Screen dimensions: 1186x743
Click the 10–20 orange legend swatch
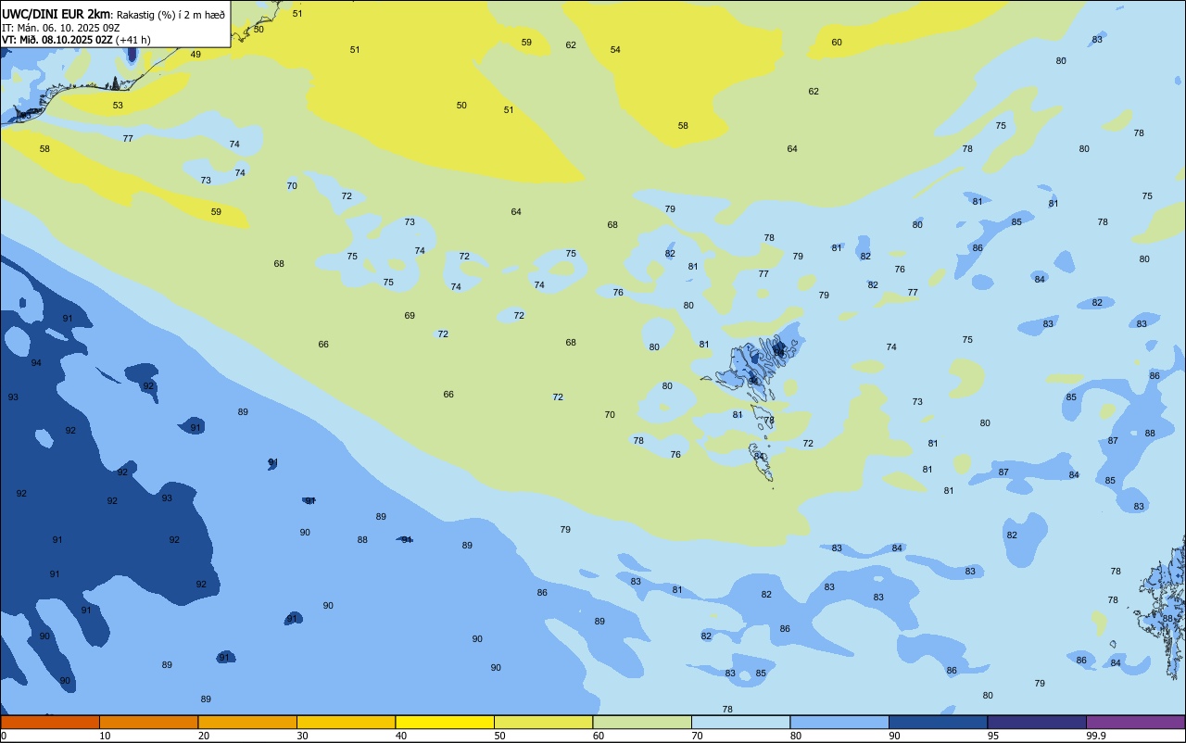(x=148, y=722)
